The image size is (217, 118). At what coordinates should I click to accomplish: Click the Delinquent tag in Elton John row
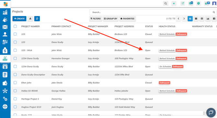pos(165,83)
